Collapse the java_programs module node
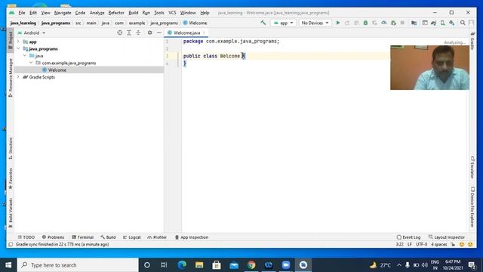Image resolution: width=483 pixels, height=272 pixels. click(x=18, y=48)
